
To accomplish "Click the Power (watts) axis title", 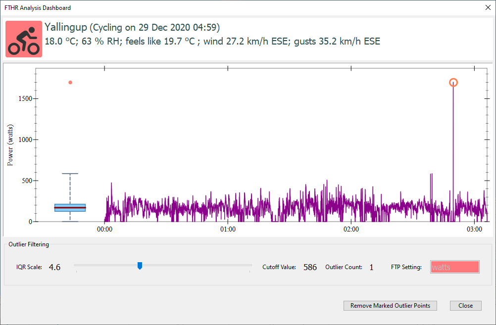I will point(10,145).
